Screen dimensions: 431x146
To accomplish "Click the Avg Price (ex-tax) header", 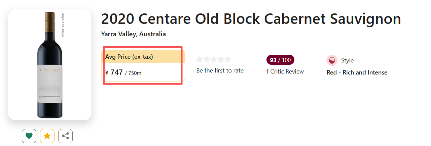I will point(129,57).
